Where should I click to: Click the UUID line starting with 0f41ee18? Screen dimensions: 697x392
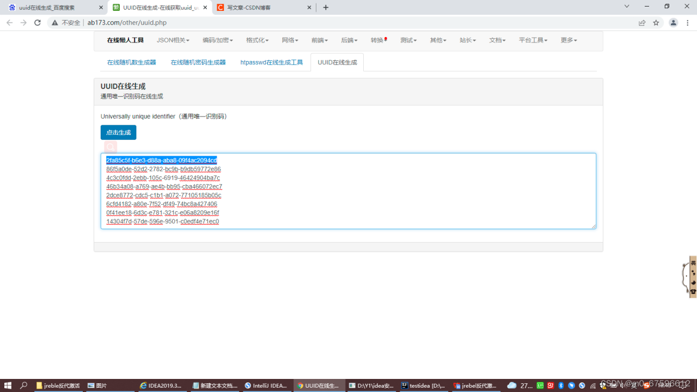pyautogui.click(x=162, y=213)
